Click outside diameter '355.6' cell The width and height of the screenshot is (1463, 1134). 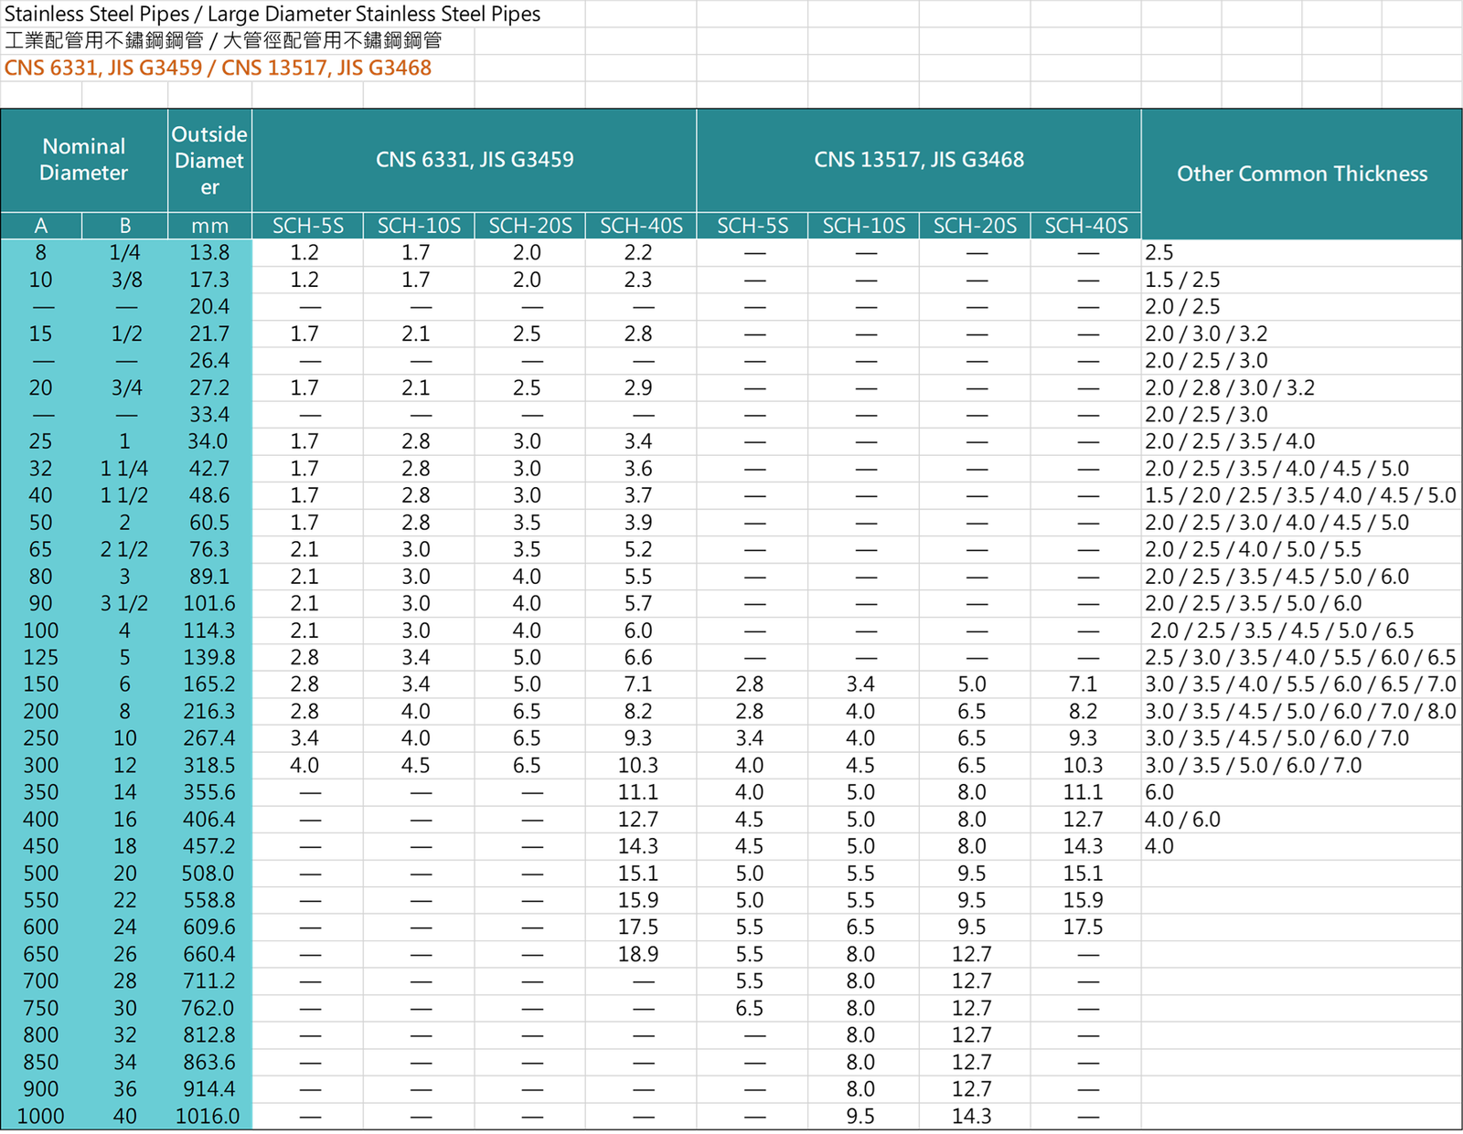click(209, 792)
